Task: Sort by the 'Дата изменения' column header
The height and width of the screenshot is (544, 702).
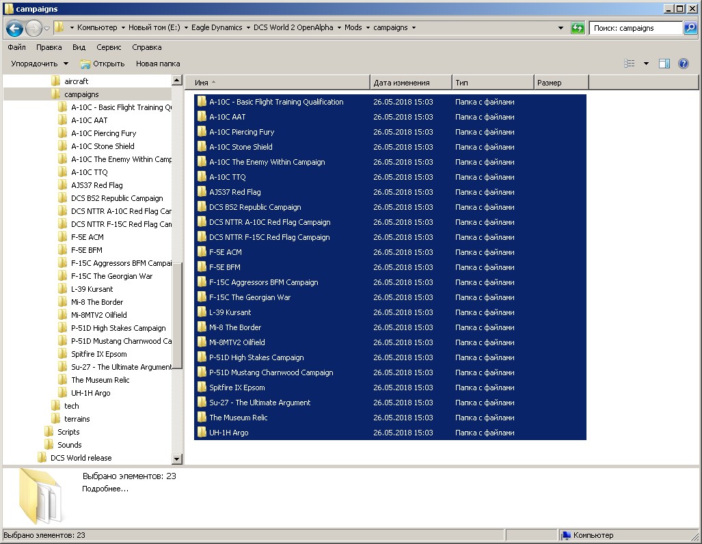Action: 411,83
